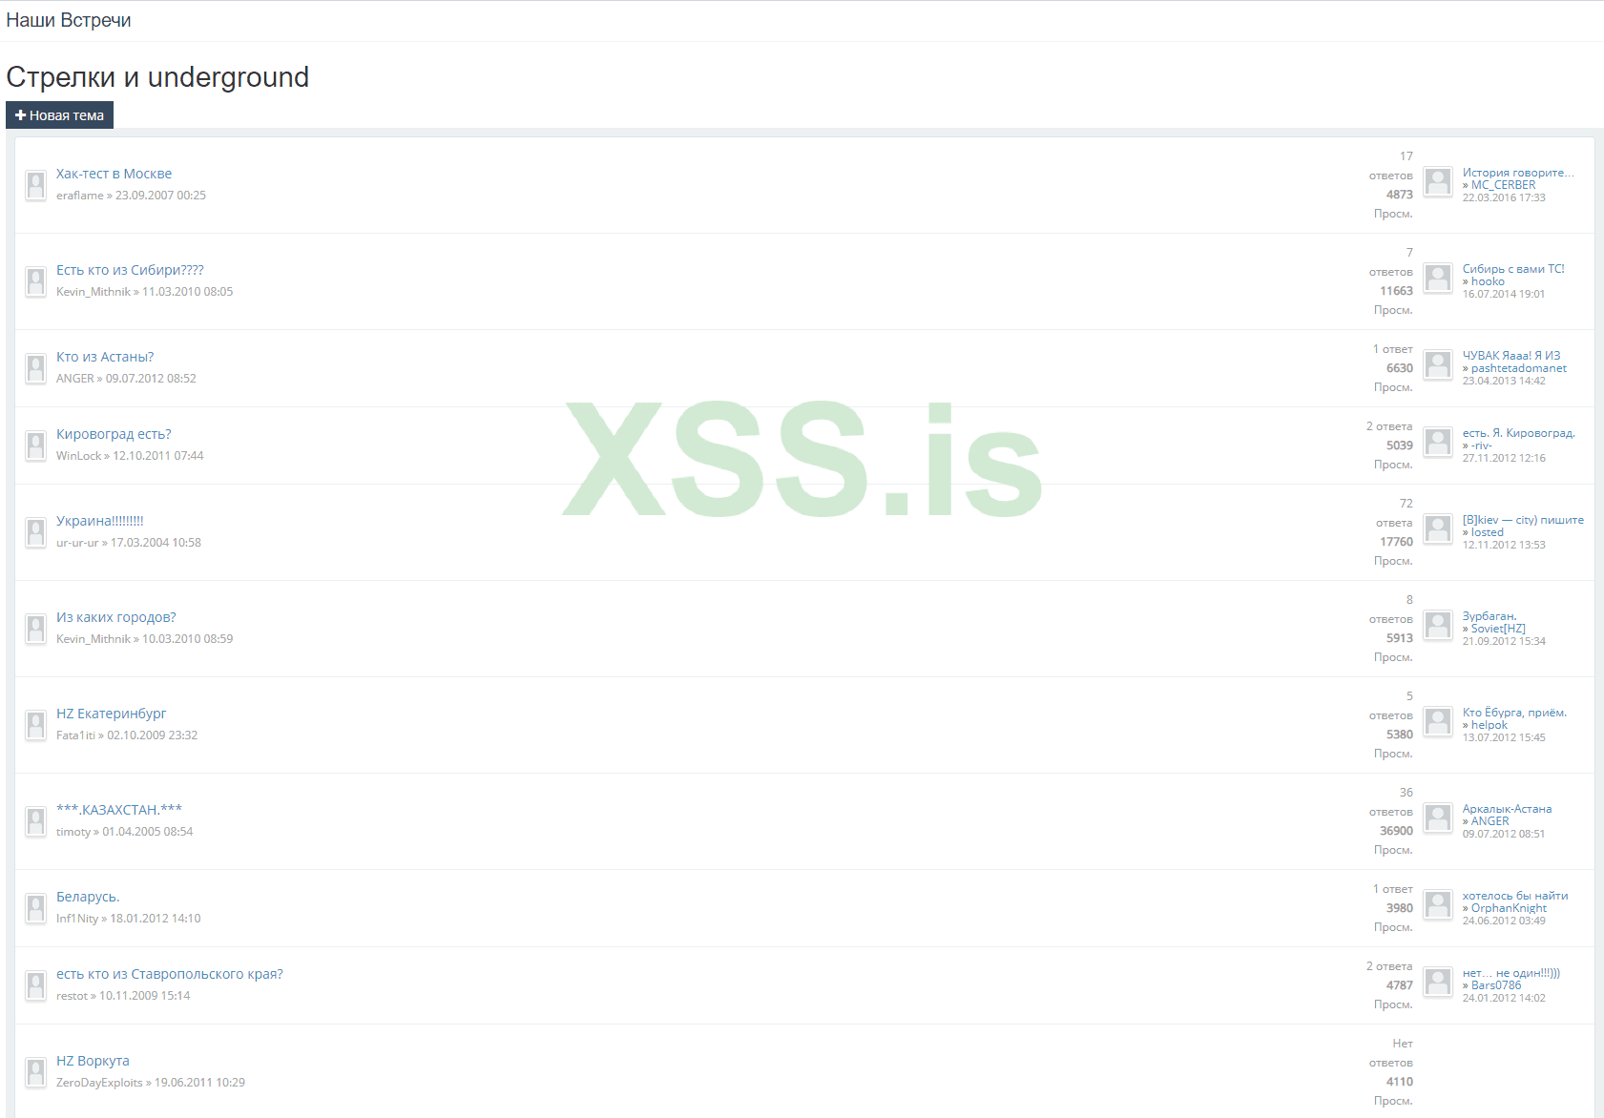This screenshot has height=1118, width=1604.
Task: Open the Наши Встречи forum heading
Action: pyautogui.click(x=69, y=20)
